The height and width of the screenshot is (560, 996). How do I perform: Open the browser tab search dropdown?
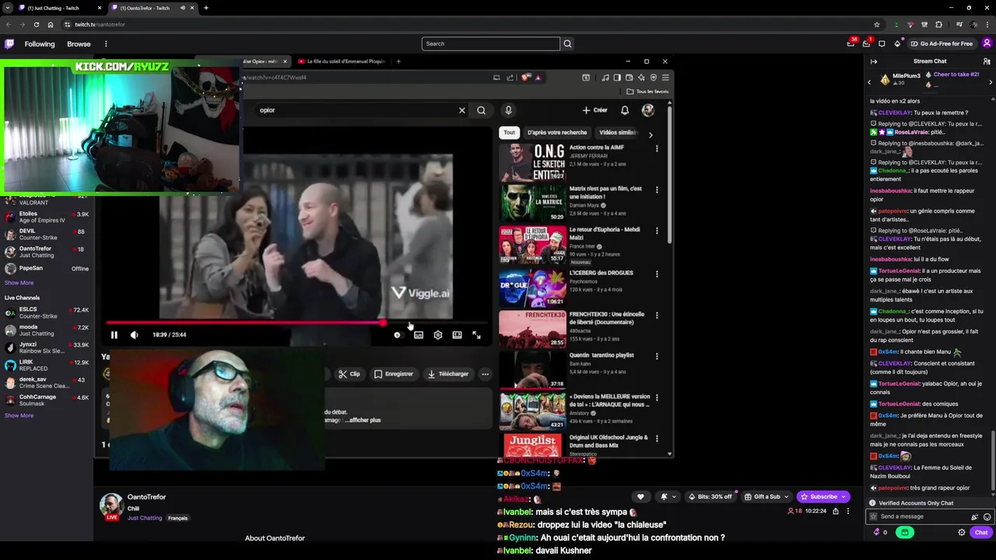point(8,8)
